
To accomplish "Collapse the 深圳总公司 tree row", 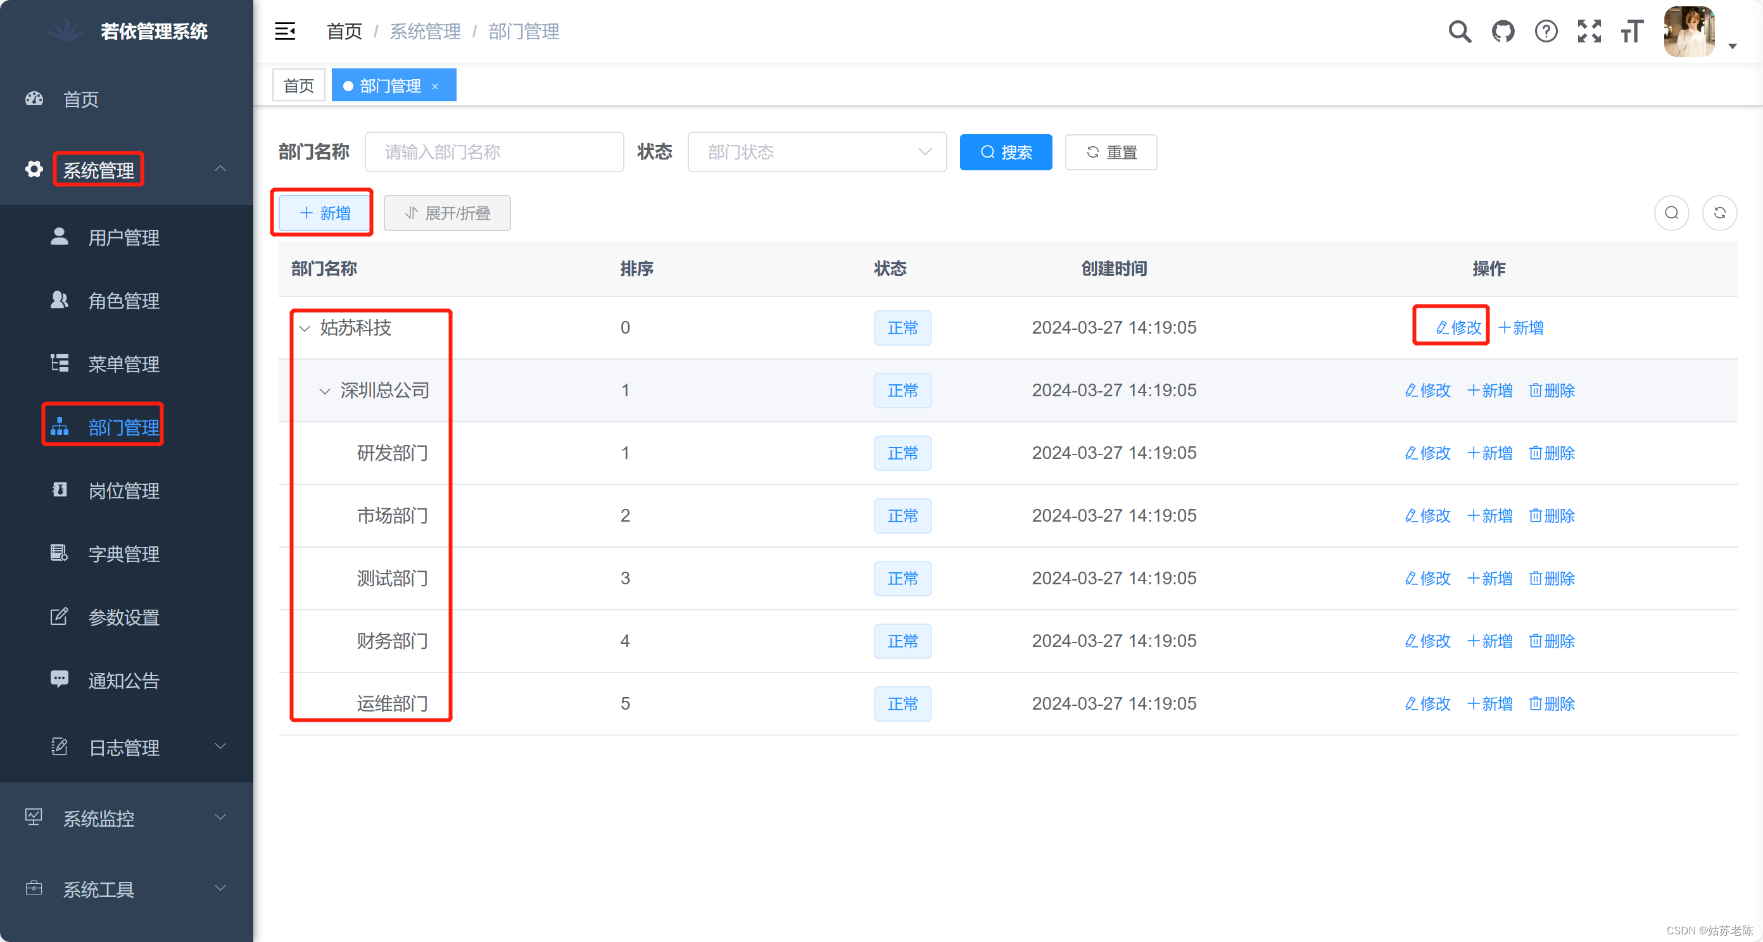I will (325, 391).
